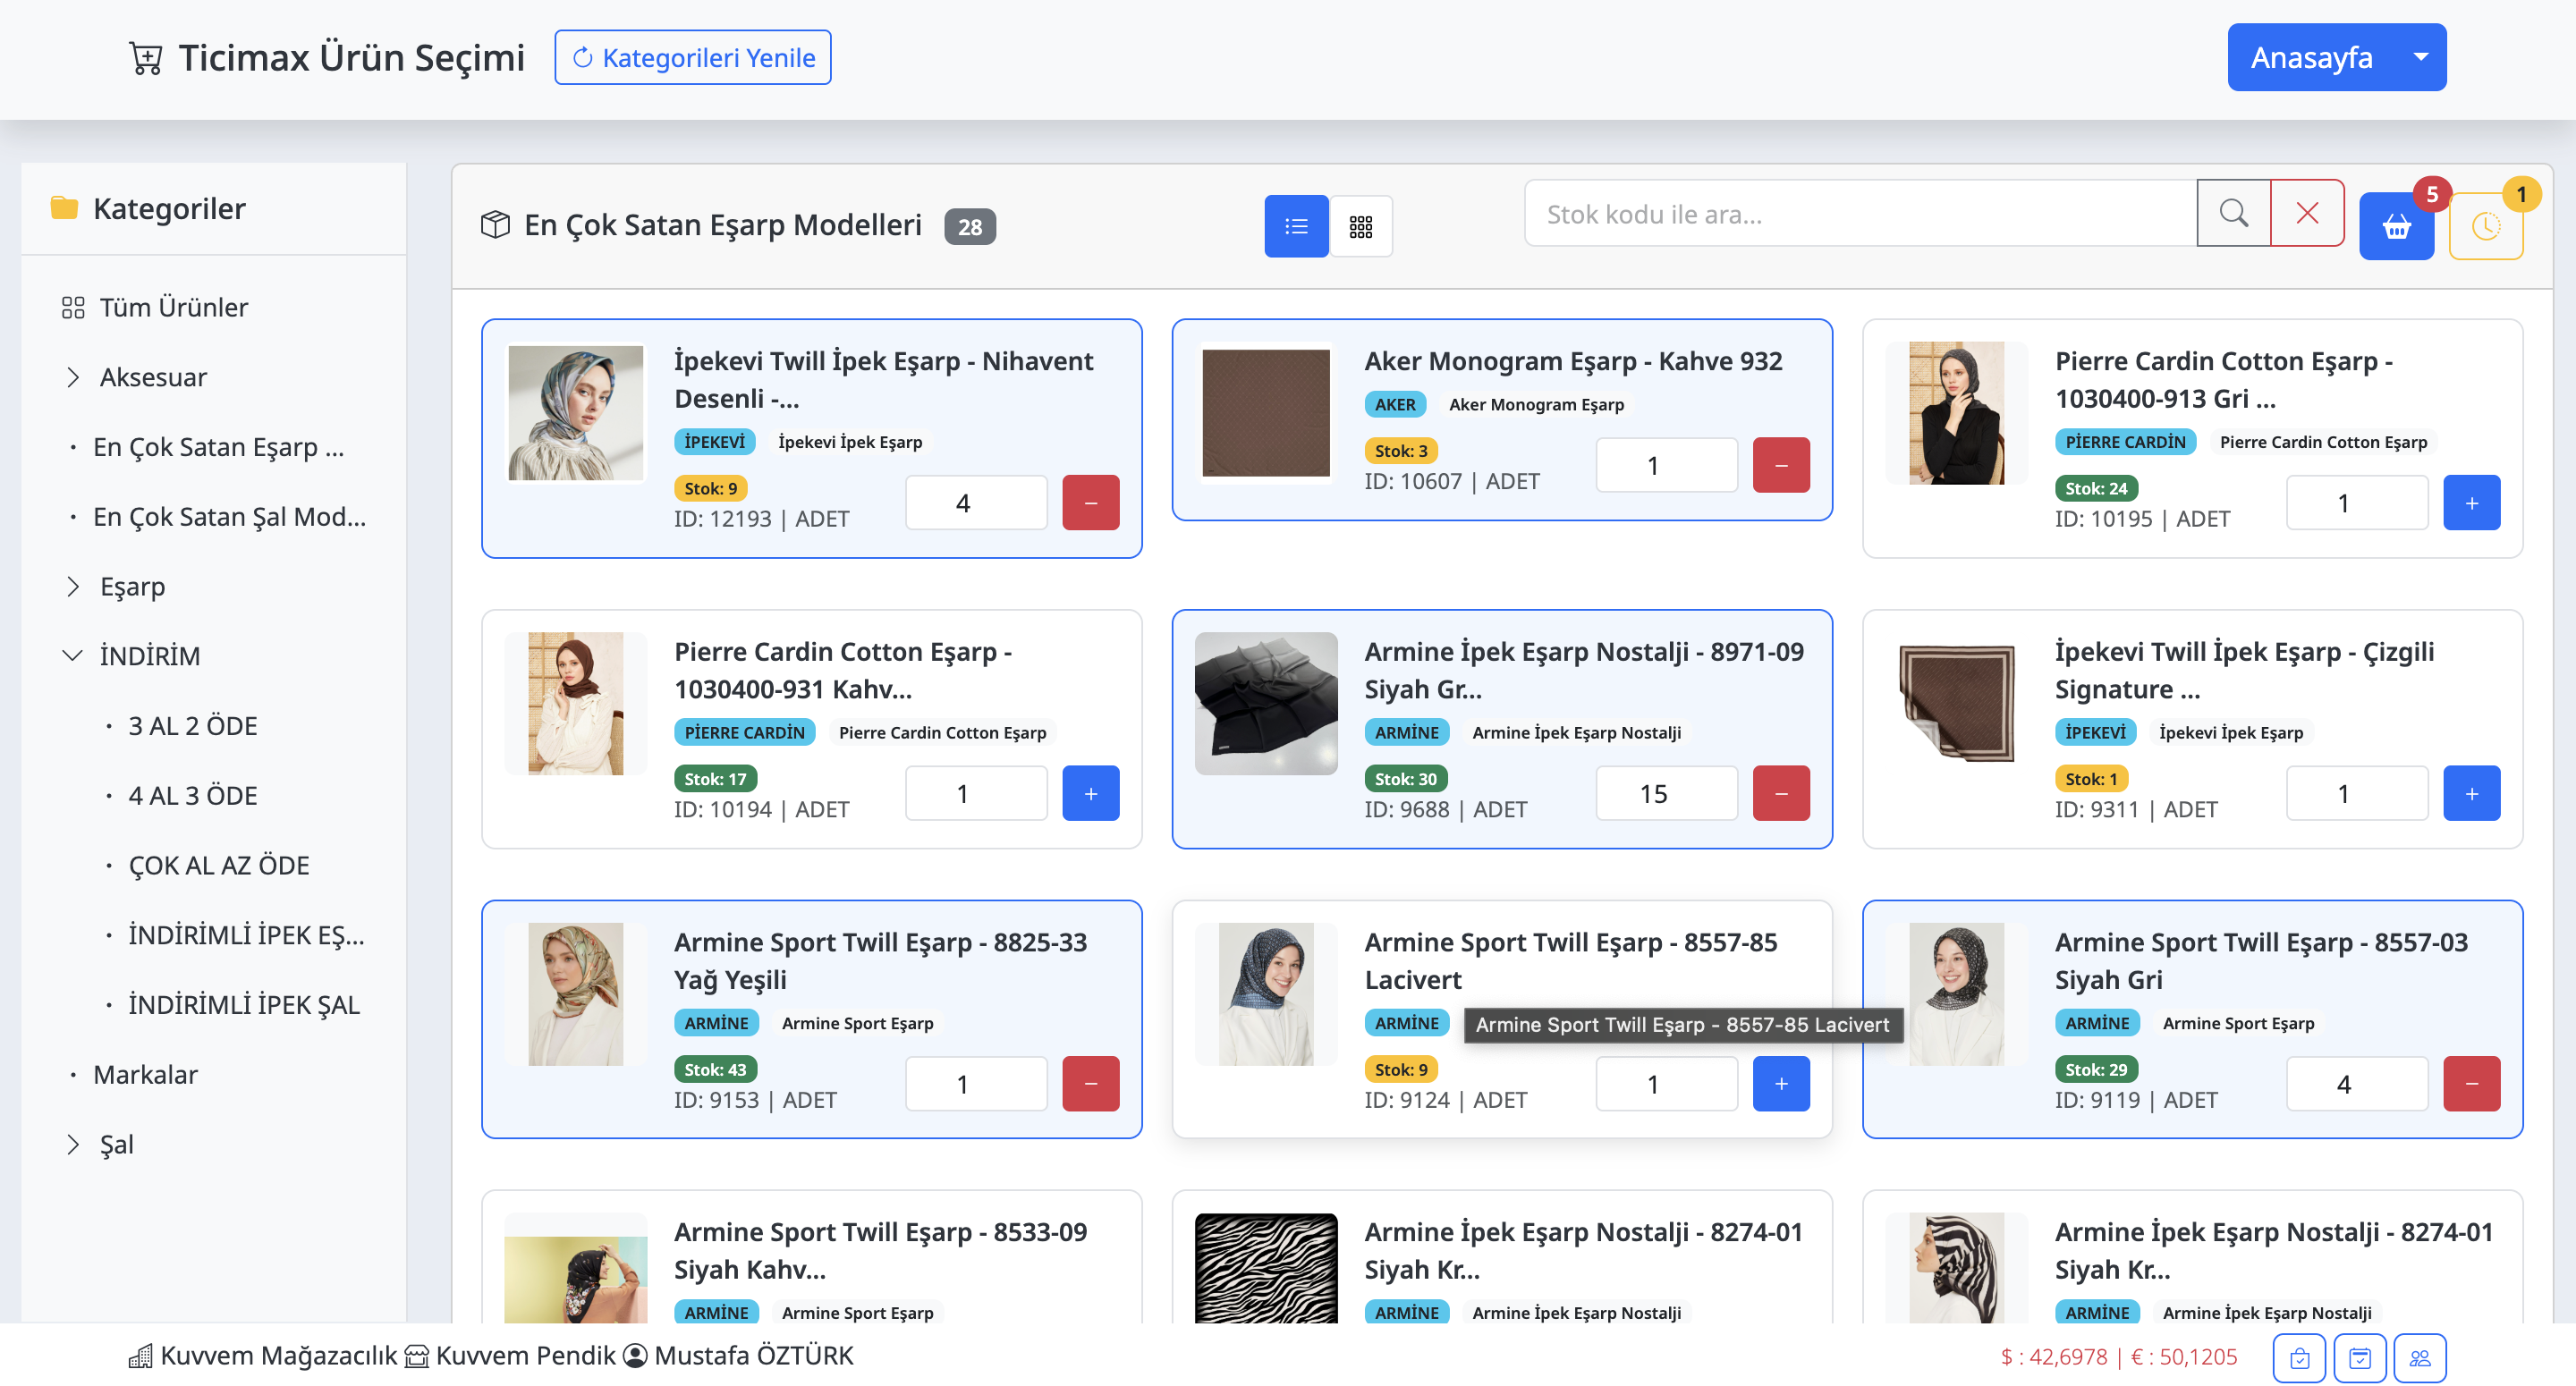Image resolution: width=2576 pixels, height=1386 pixels.
Task: Switch to grid view
Action: [1360, 226]
